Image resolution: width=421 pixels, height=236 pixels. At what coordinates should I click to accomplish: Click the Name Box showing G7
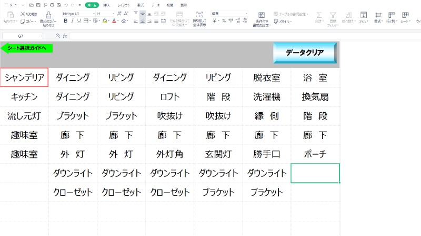pos(22,36)
